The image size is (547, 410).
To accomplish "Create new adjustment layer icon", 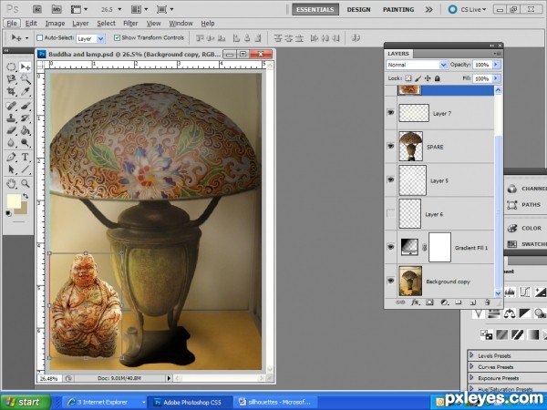I will (444, 302).
